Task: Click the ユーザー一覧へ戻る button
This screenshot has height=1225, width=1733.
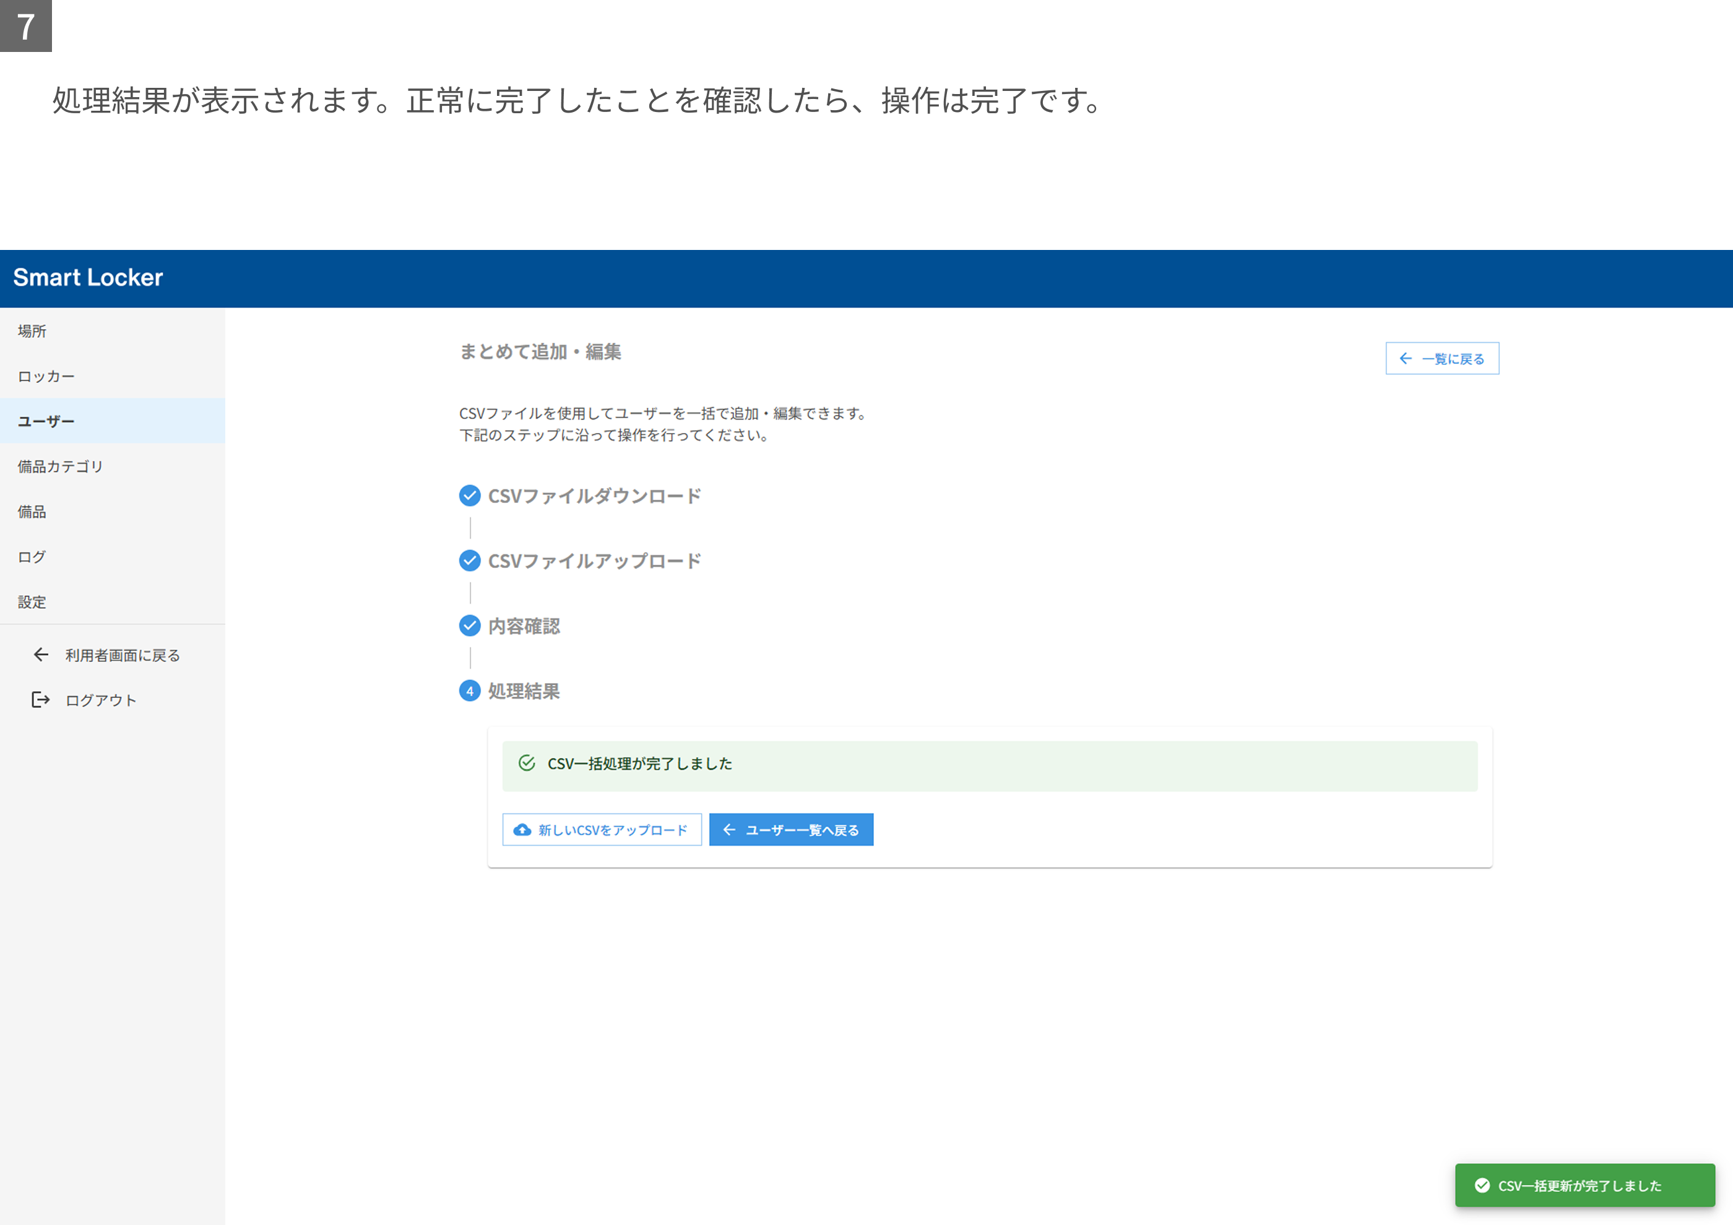Action: 791,830
